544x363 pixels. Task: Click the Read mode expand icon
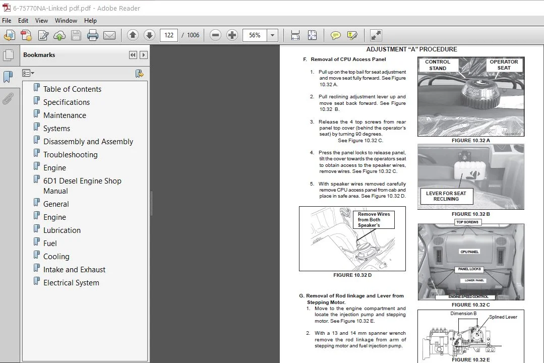pyautogui.click(x=376, y=35)
